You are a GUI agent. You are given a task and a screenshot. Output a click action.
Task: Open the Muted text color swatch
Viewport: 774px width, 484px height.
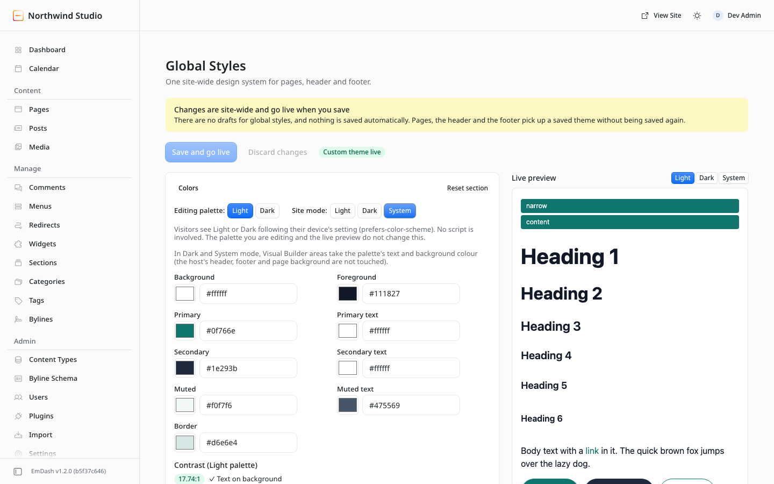click(348, 405)
